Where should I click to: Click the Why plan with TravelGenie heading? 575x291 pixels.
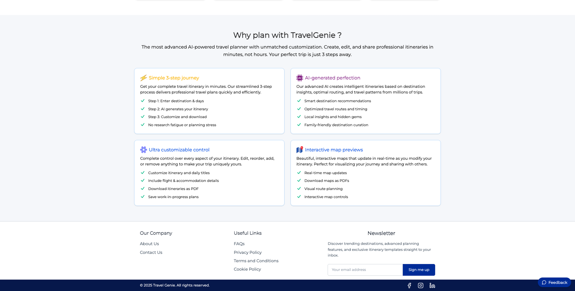[287, 35]
